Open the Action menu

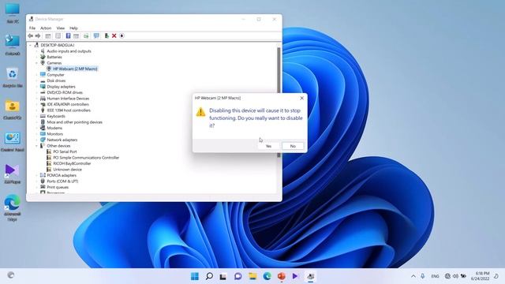pyautogui.click(x=46, y=28)
